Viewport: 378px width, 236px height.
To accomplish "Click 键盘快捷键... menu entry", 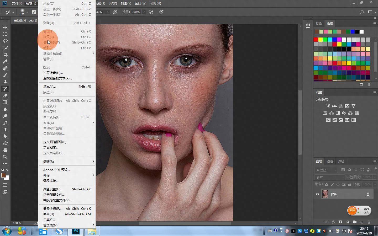I will 52,208.
